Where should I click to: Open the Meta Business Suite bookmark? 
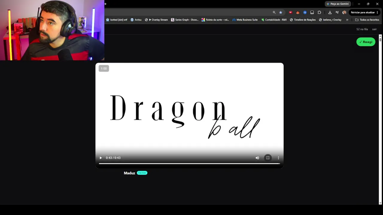click(x=245, y=20)
